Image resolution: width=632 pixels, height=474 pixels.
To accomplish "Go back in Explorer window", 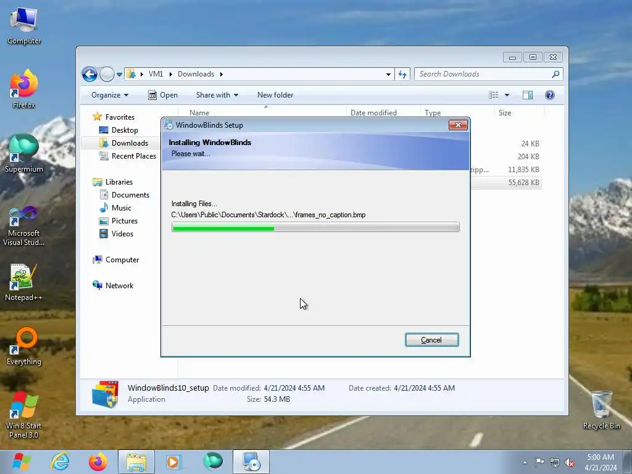I will click(89, 74).
